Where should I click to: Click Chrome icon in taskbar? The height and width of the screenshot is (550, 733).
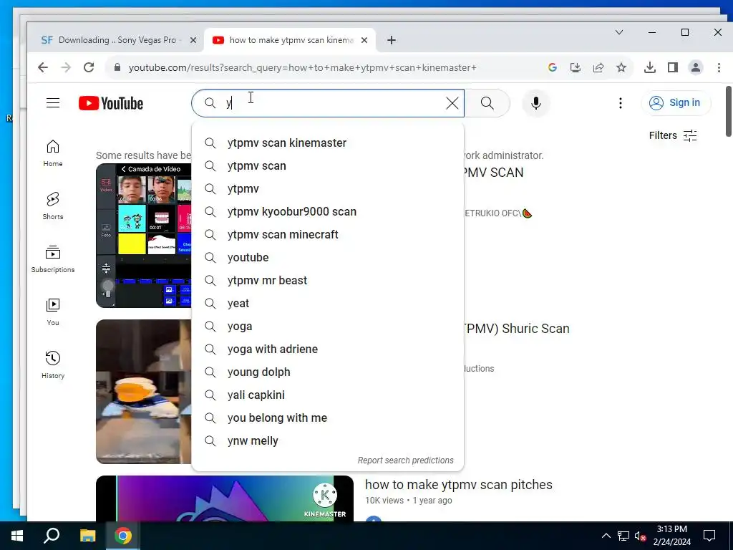(123, 536)
